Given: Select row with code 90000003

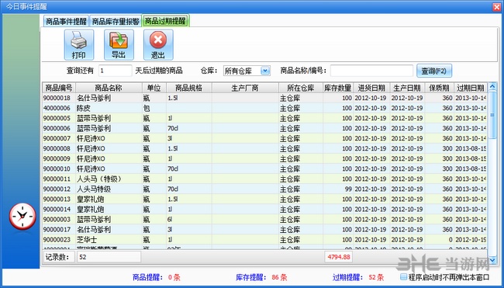Looking at the screenshot, I should [265, 220].
